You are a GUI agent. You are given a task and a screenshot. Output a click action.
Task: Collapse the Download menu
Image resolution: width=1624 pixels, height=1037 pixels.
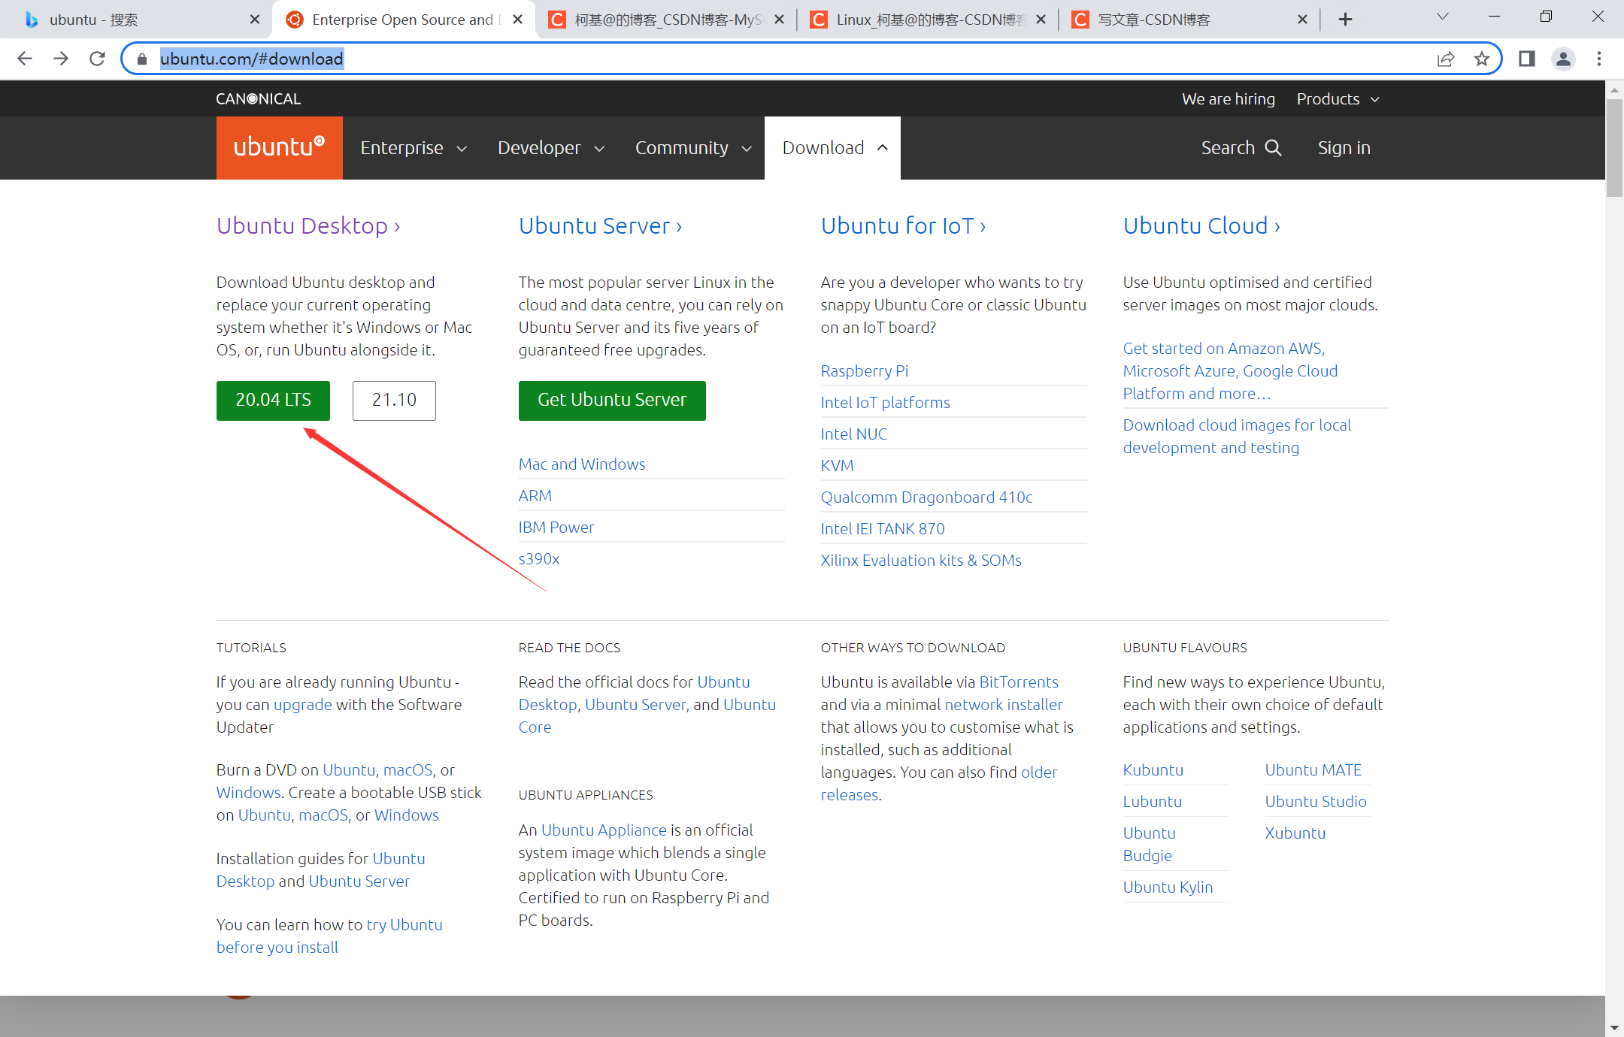tap(833, 147)
